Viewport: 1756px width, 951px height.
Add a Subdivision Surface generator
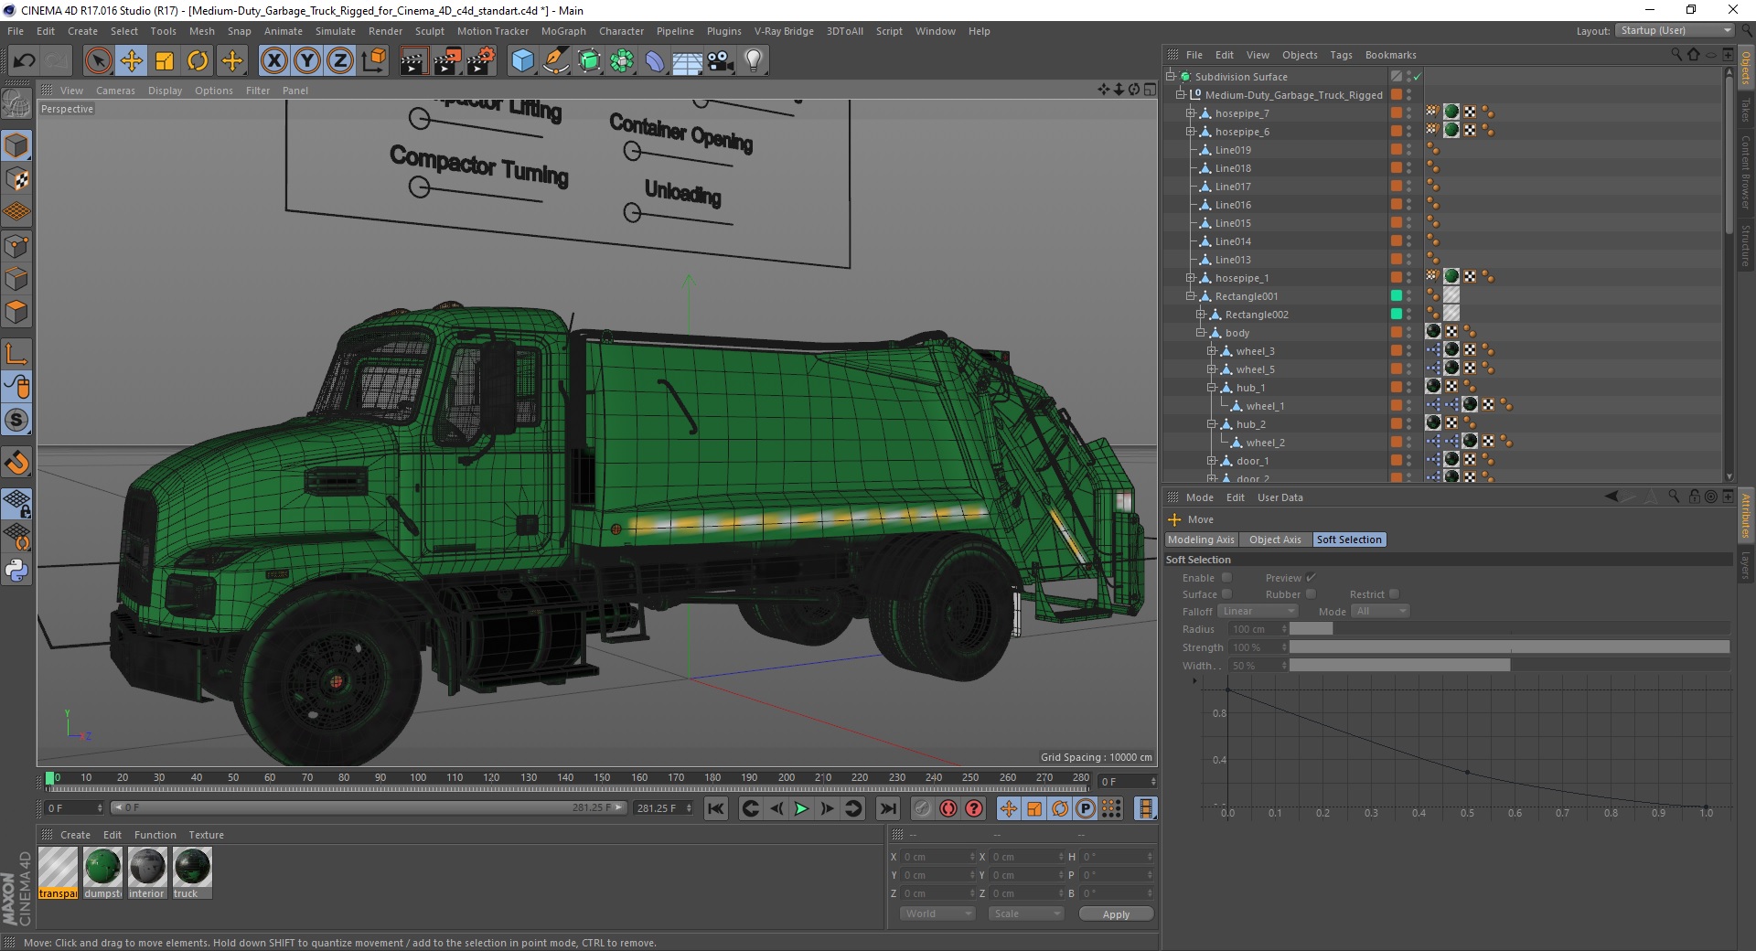click(x=590, y=61)
